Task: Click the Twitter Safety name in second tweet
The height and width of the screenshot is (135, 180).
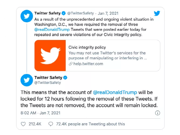Action: pyautogui.click(x=48, y=78)
